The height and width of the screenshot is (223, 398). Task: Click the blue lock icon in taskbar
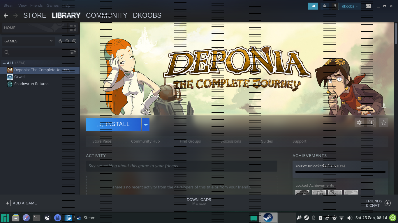click(58, 218)
